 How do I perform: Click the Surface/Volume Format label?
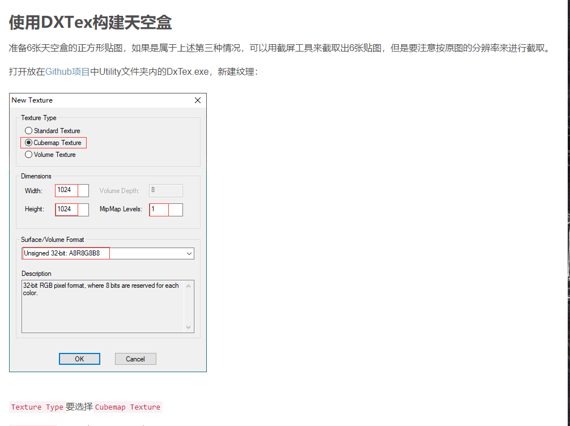[52, 240]
